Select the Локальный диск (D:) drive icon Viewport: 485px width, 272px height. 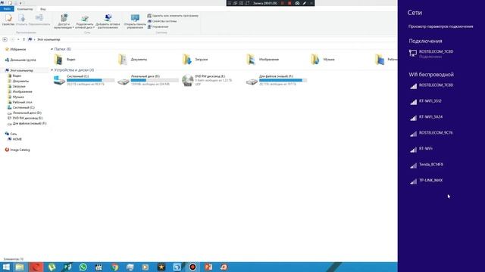coord(123,82)
